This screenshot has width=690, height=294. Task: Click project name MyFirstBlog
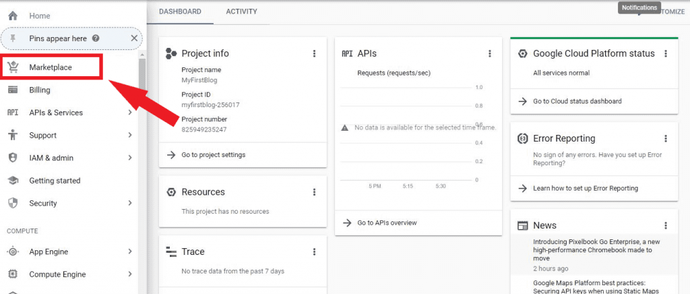(x=199, y=80)
